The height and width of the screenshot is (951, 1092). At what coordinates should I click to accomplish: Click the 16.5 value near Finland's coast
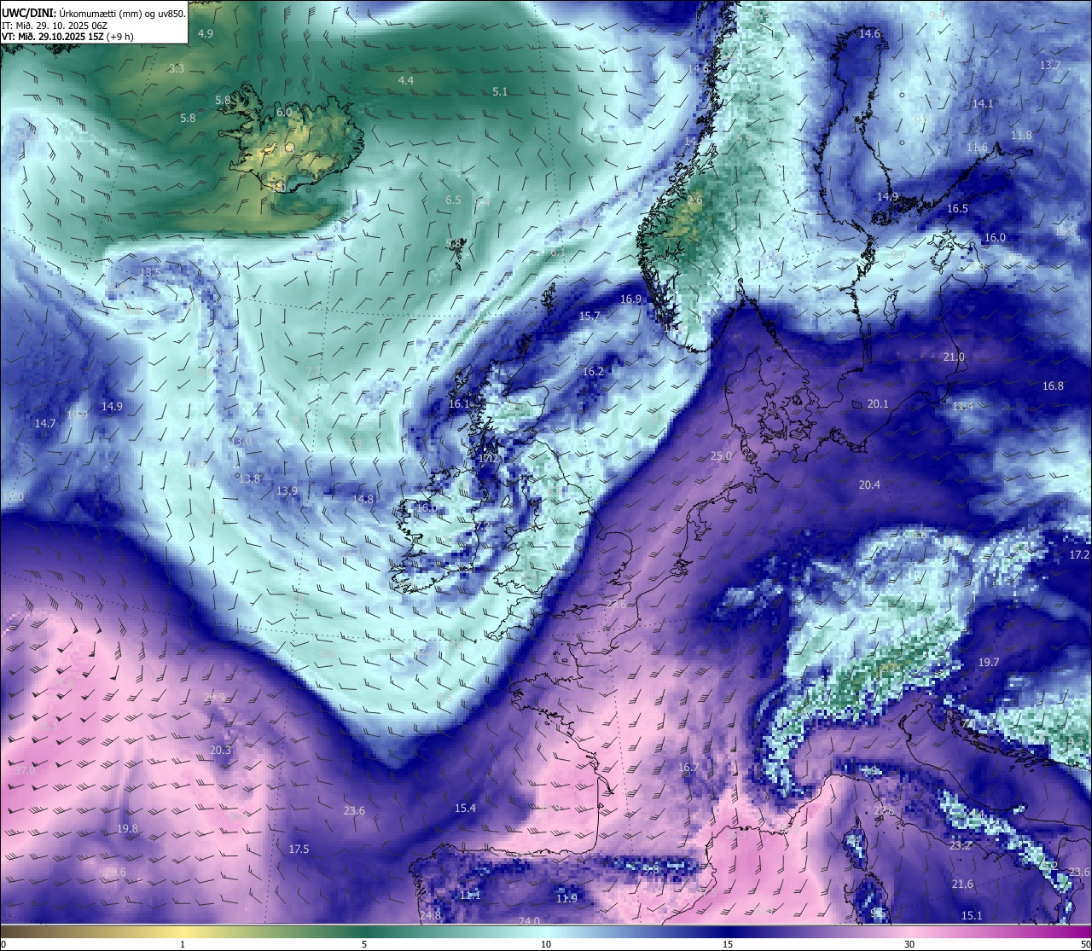pyautogui.click(x=957, y=209)
